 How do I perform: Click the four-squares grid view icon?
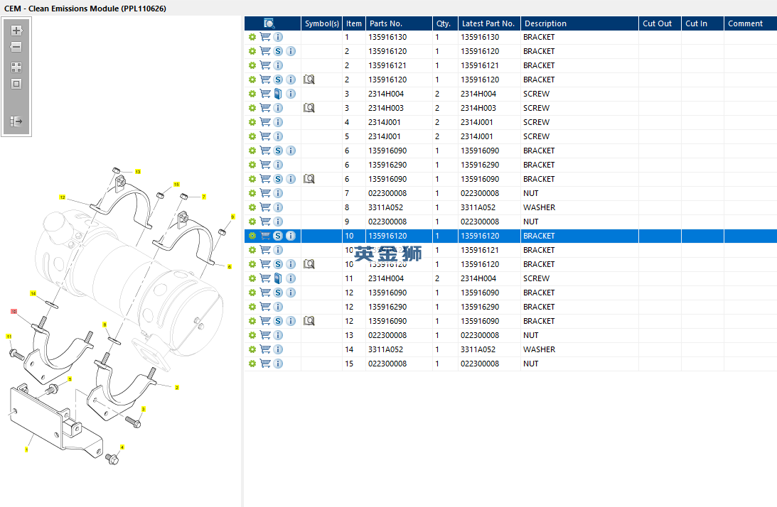pos(16,67)
